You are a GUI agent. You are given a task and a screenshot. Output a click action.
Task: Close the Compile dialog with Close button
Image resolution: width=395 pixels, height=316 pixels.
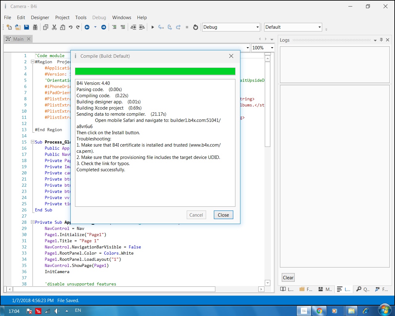tap(223, 215)
